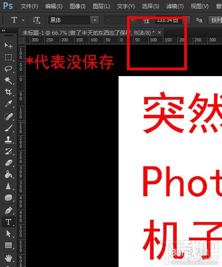The width and height of the screenshot is (222, 267).
Task: Select the Clone Stamp tool
Action: (x=8, y=140)
